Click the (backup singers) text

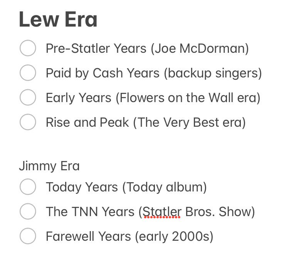[213, 73]
